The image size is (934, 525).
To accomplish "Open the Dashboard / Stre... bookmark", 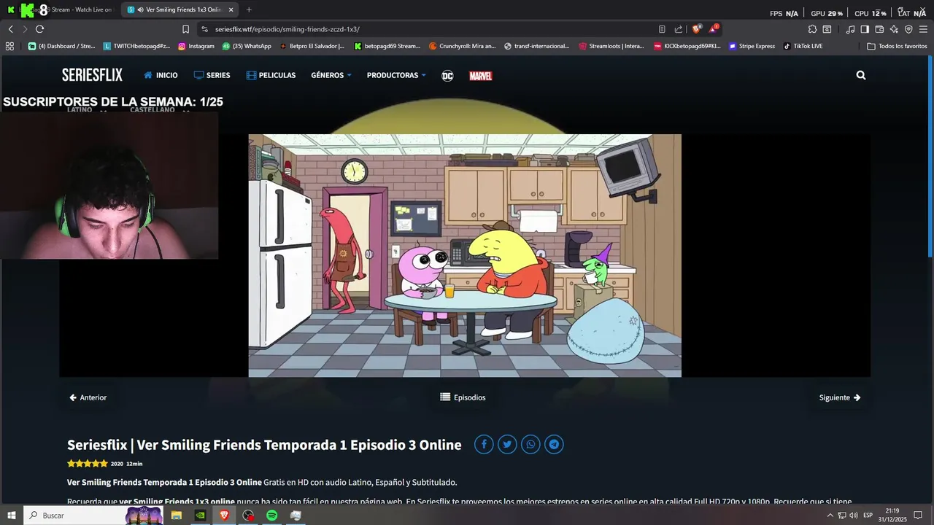I will pyautogui.click(x=61, y=46).
